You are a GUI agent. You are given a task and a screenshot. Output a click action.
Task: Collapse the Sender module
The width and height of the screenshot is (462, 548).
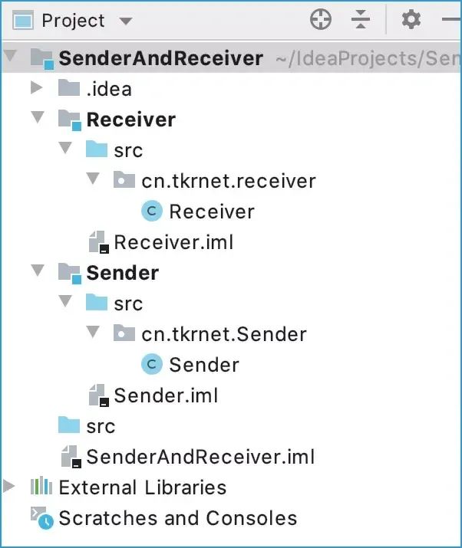[38, 271]
